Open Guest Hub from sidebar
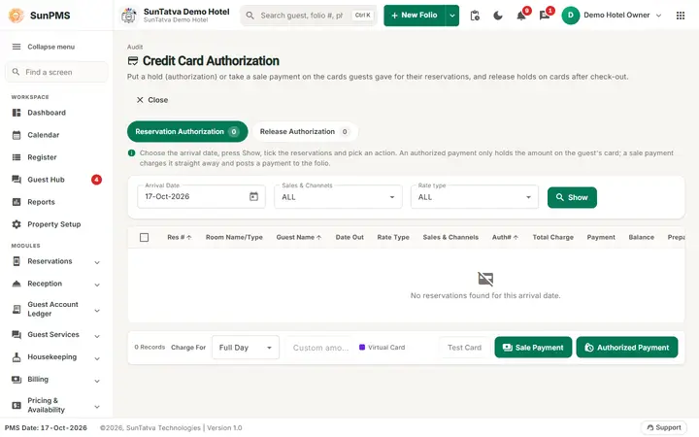 coord(56,180)
